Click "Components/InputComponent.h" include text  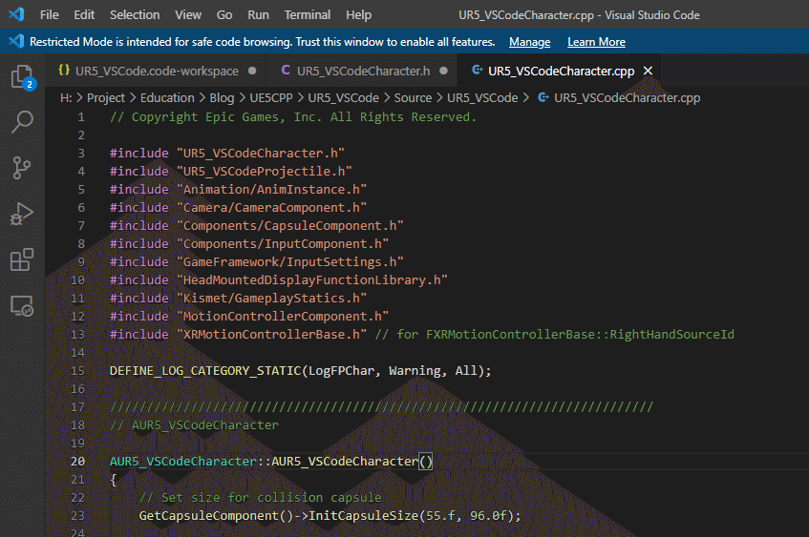coord(283,244)
